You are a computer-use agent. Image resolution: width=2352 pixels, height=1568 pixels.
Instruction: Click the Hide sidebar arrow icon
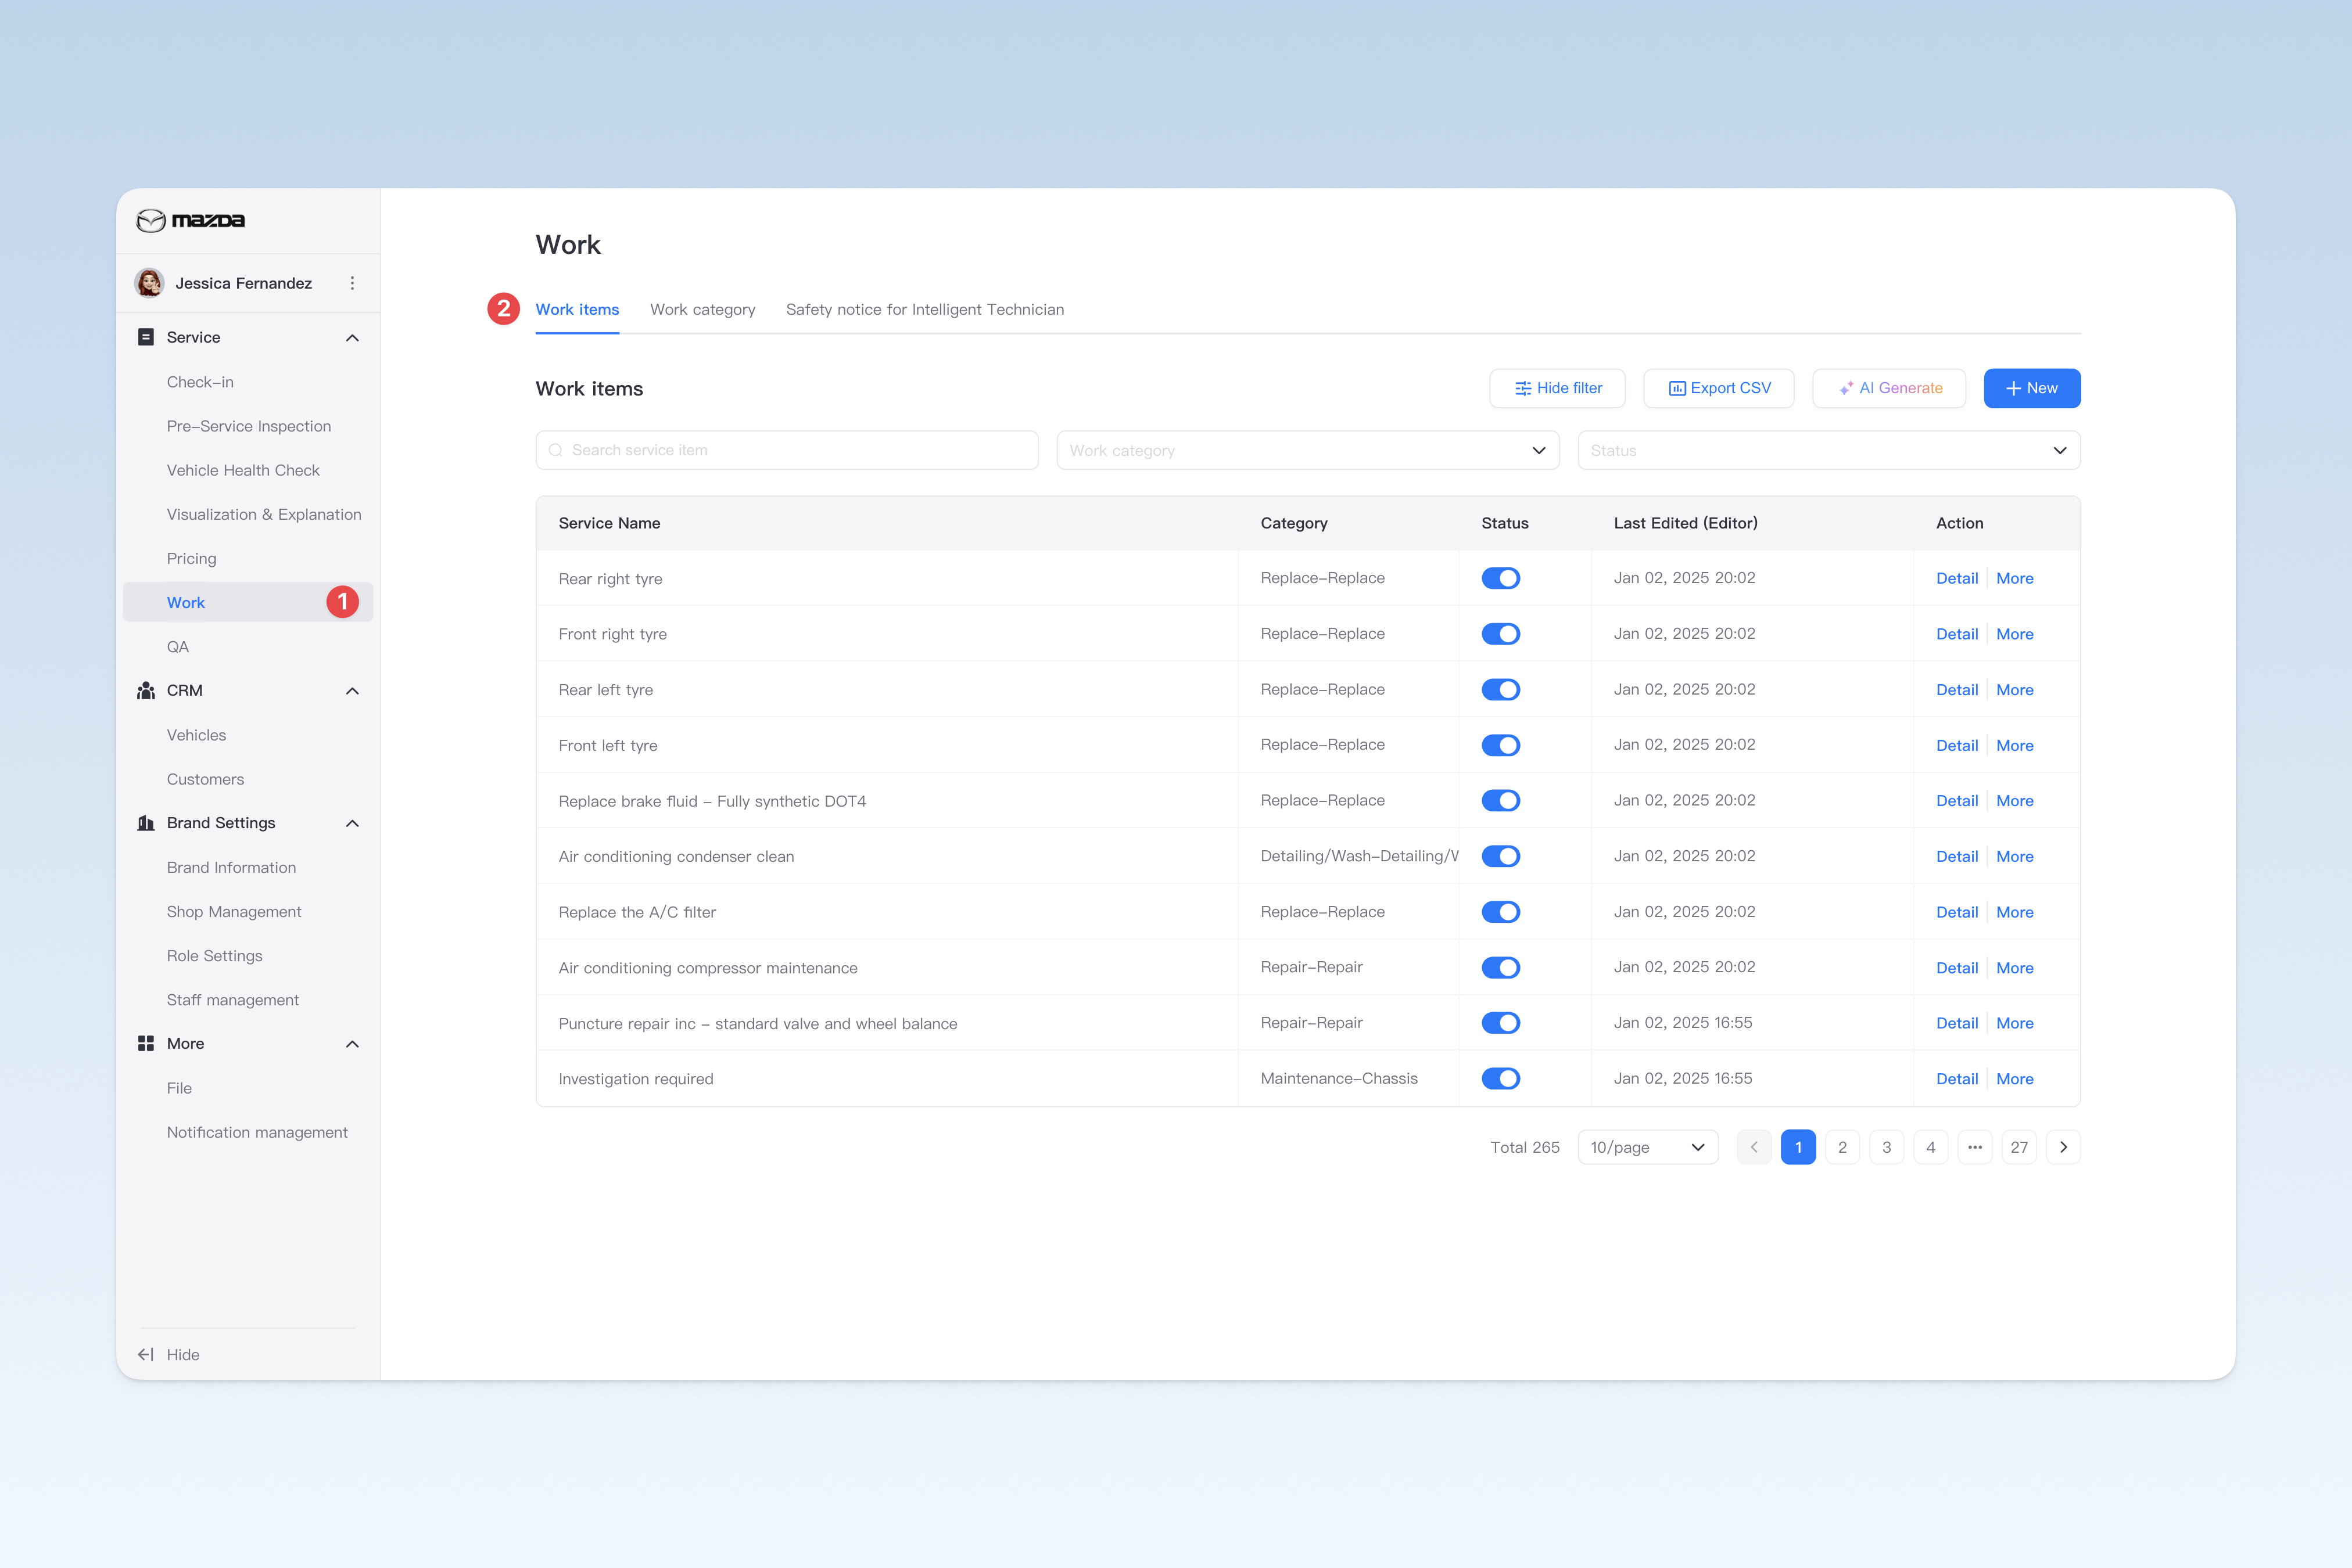pos(146,1354)
